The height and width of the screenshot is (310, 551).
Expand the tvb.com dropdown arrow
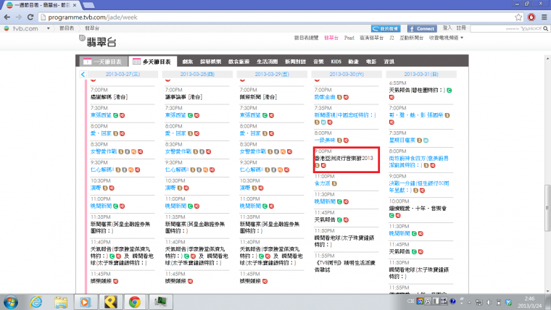[48, 28]
